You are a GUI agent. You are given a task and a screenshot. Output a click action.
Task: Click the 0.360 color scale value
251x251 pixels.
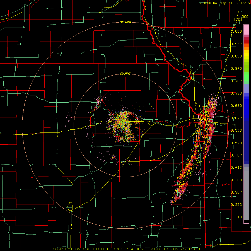[236, 180]
